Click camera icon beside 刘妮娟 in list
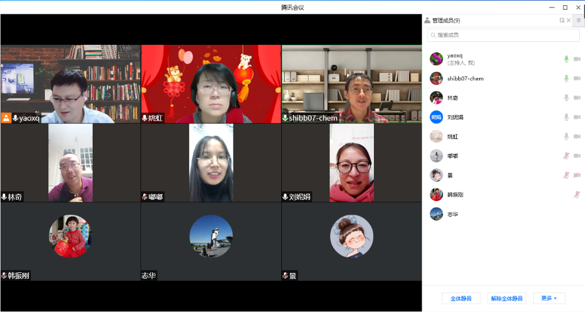Viewport: 585px width, 312px height. (x=577, y=117)
